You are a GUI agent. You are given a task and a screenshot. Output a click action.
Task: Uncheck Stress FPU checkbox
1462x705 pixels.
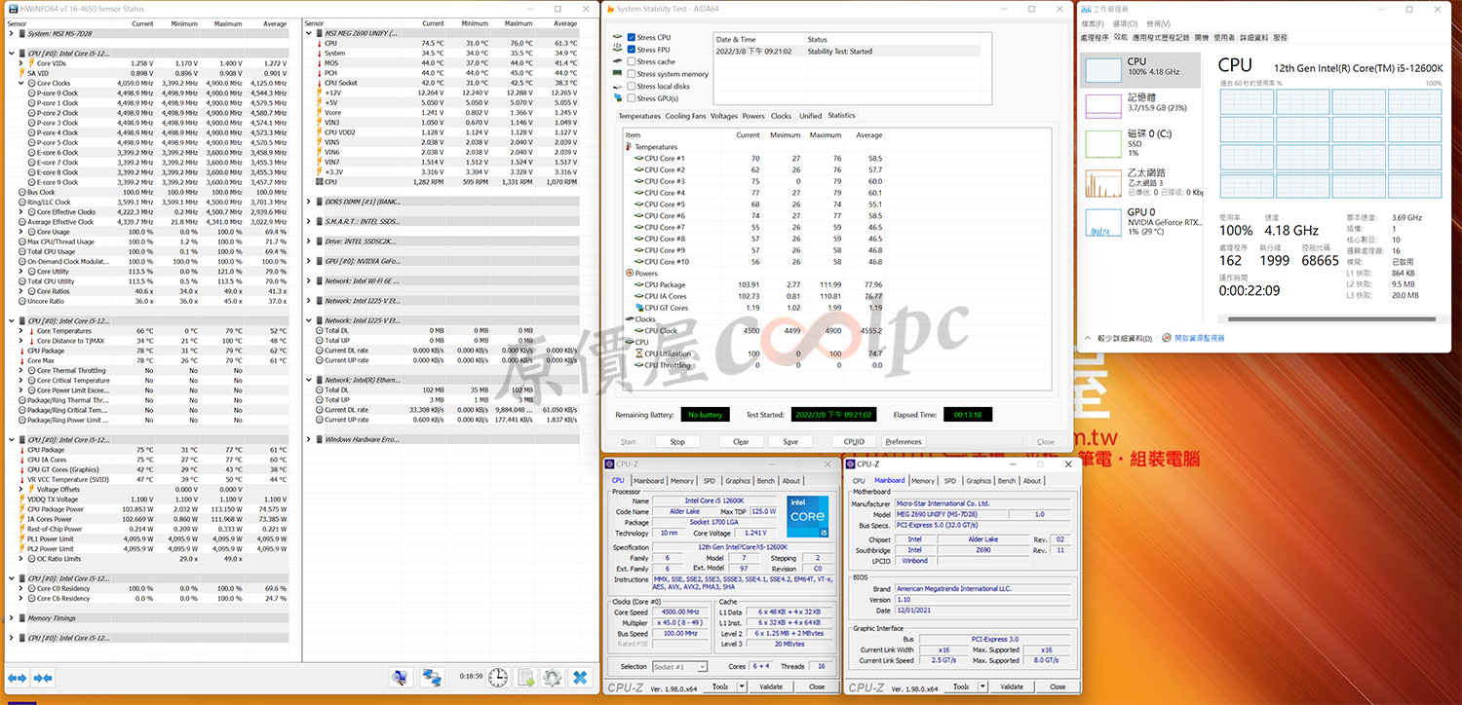[632, 50]
